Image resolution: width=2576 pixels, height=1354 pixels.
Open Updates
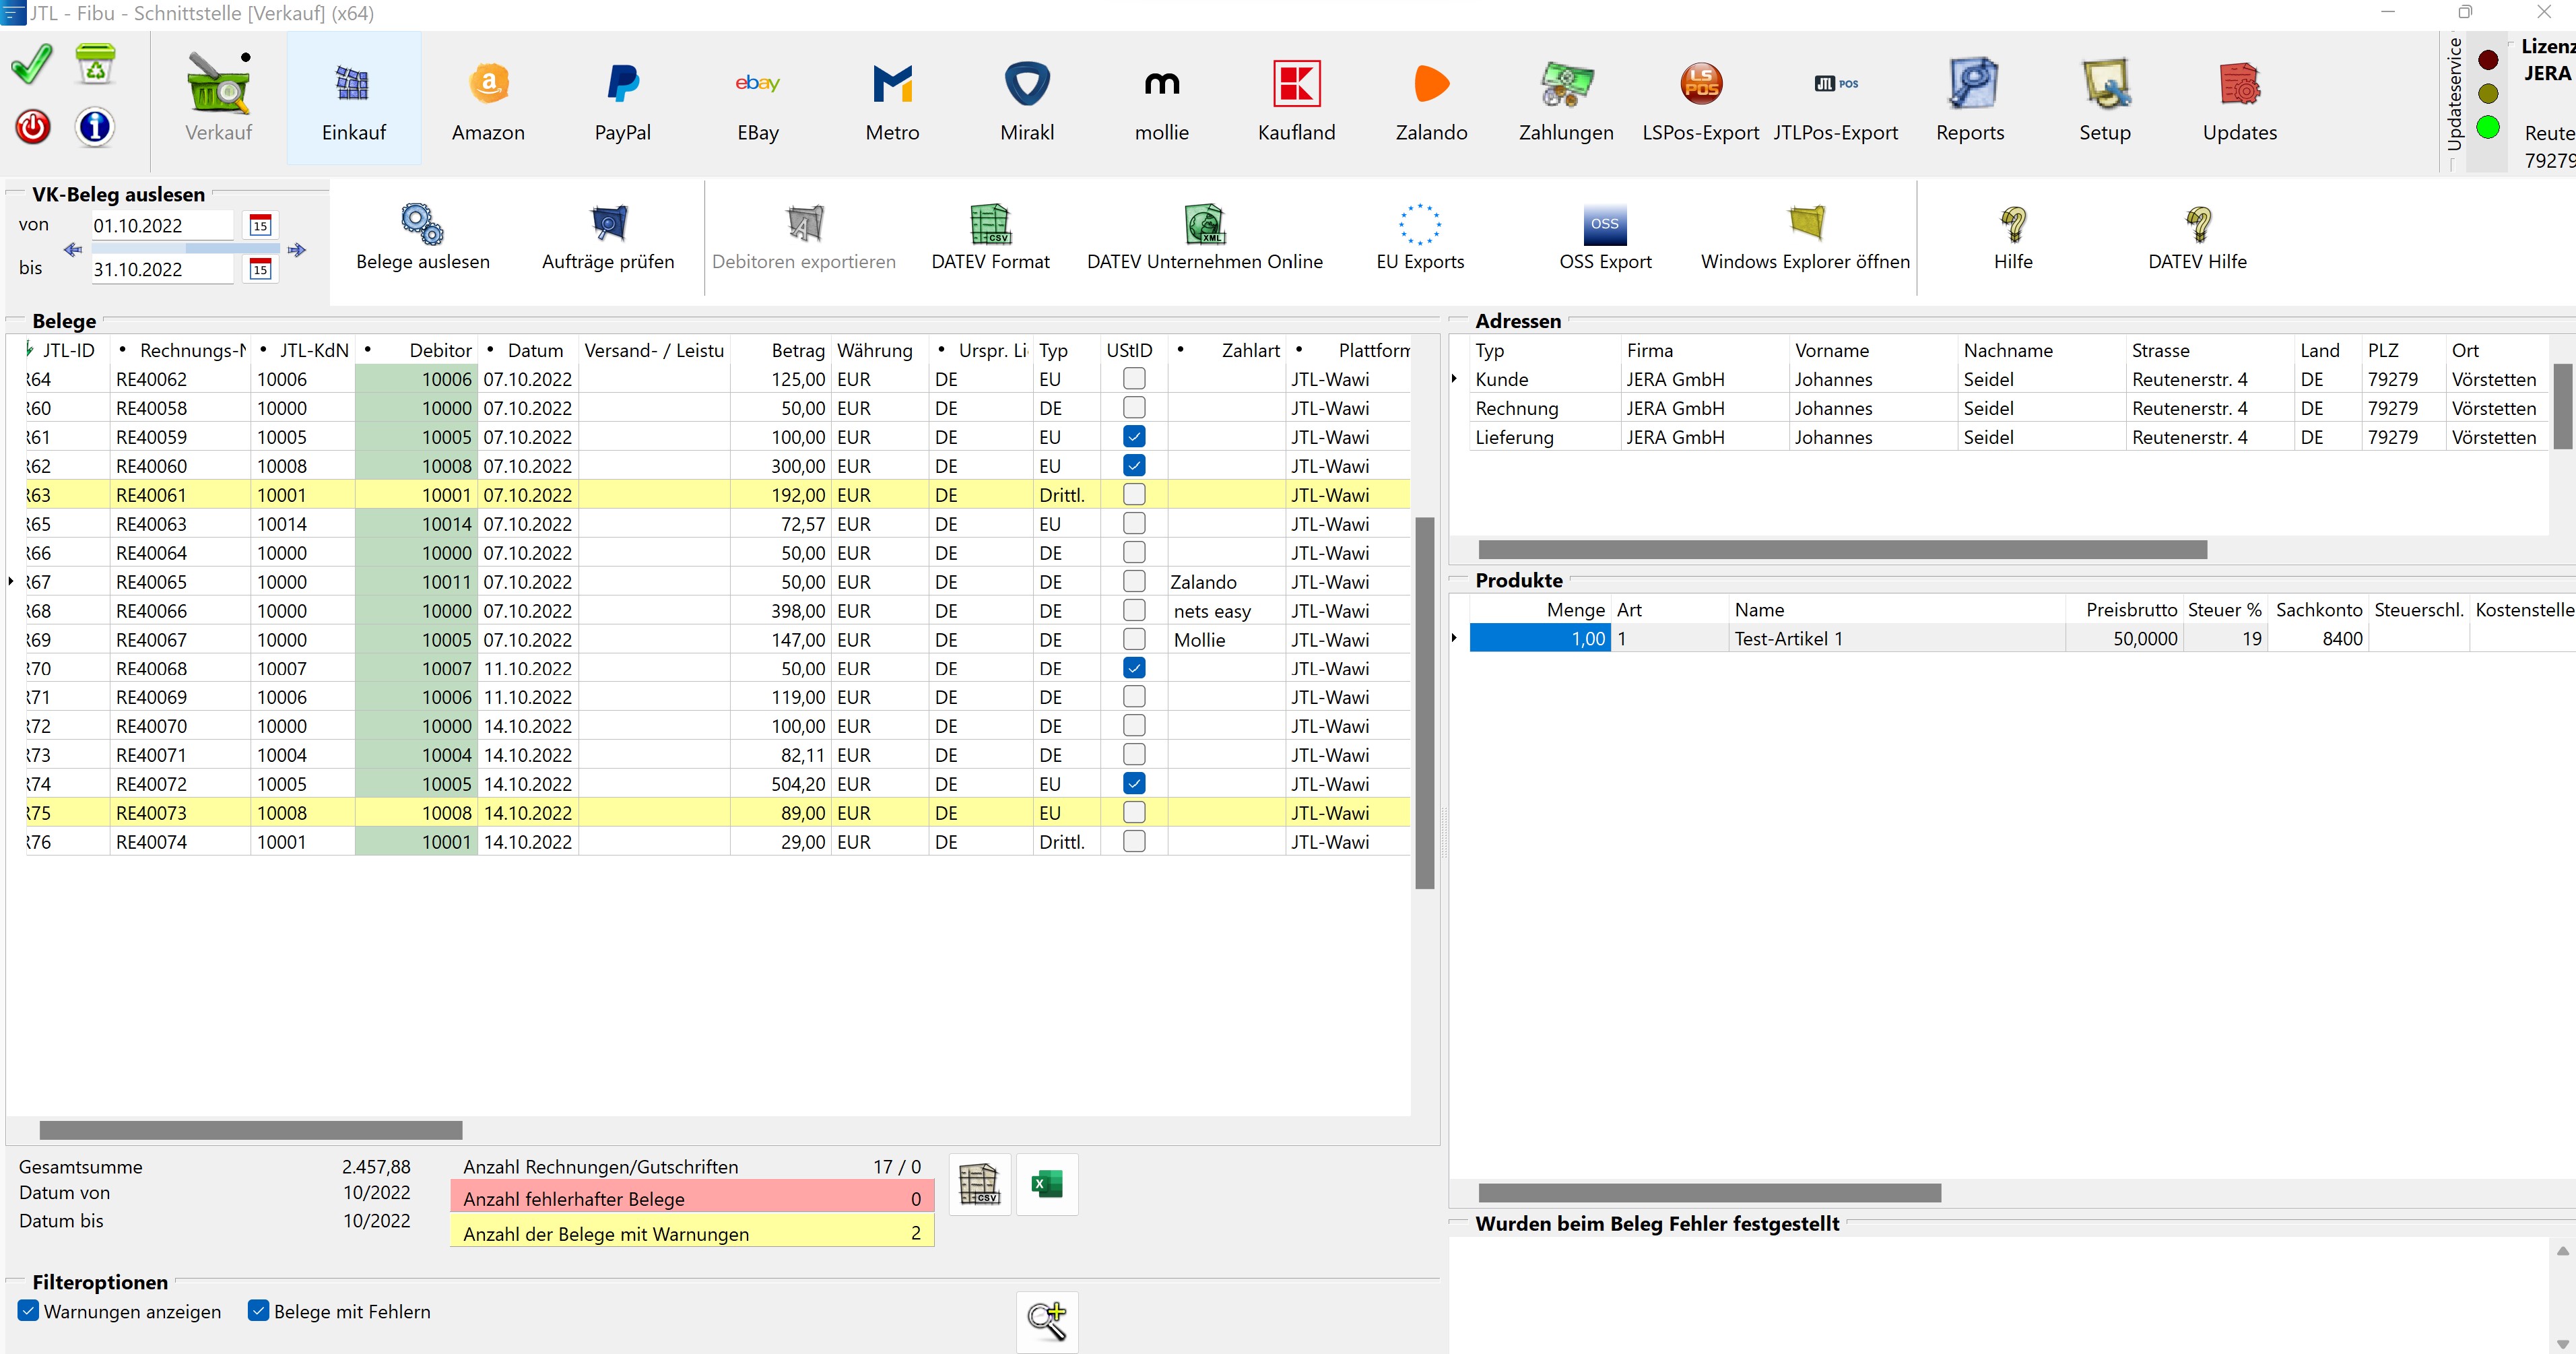(2240, 98)
